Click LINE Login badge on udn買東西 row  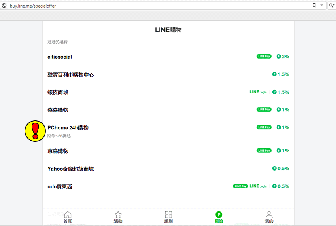pos(258,186)
